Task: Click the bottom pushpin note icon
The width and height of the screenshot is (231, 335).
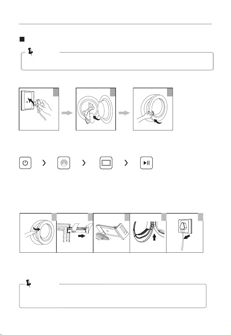Action: 28,284
